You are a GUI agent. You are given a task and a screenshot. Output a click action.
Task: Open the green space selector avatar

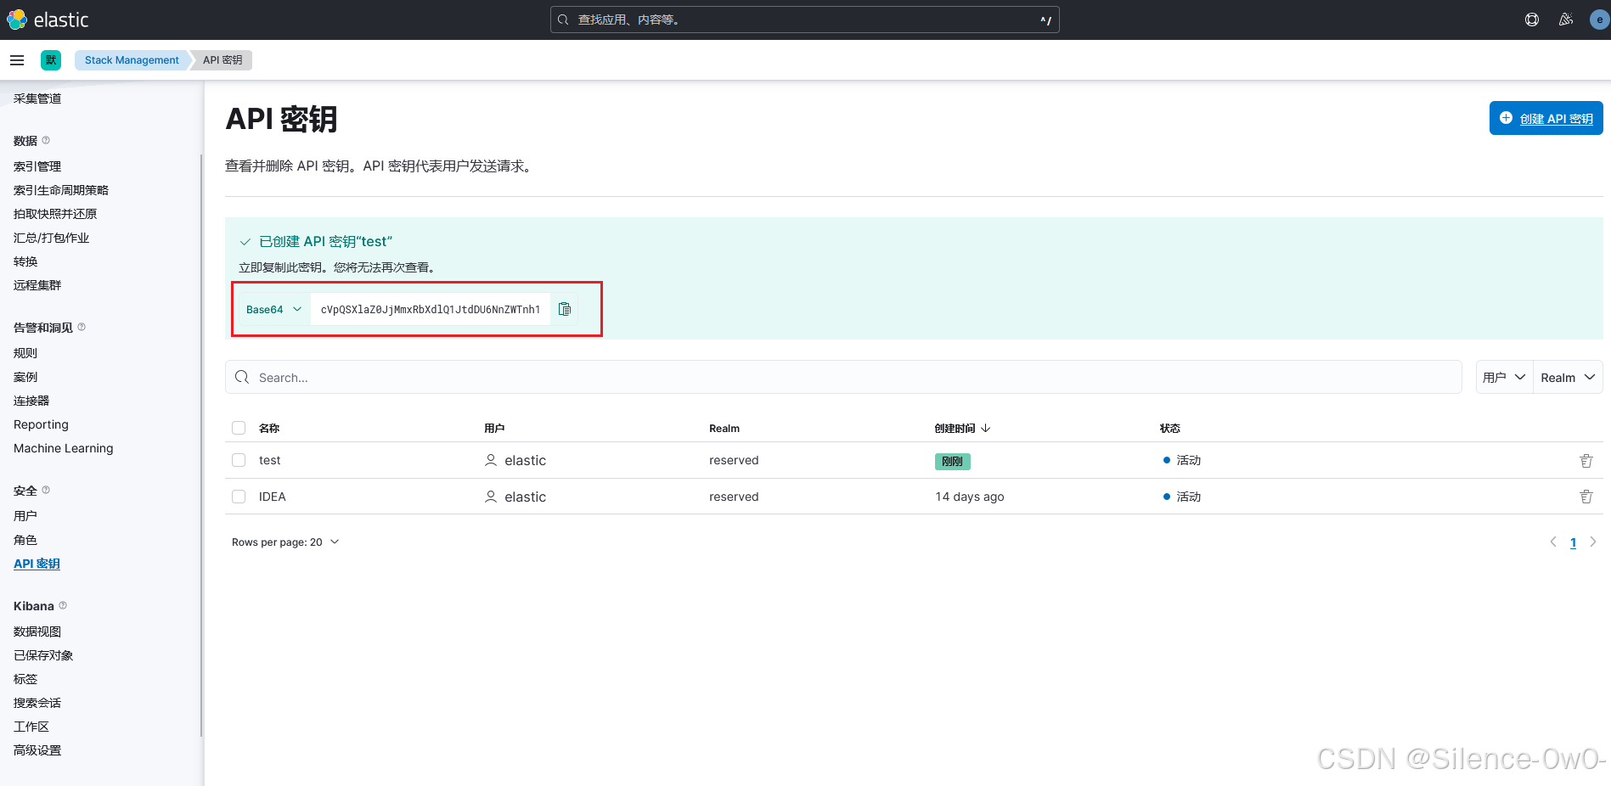pos(51,60)
